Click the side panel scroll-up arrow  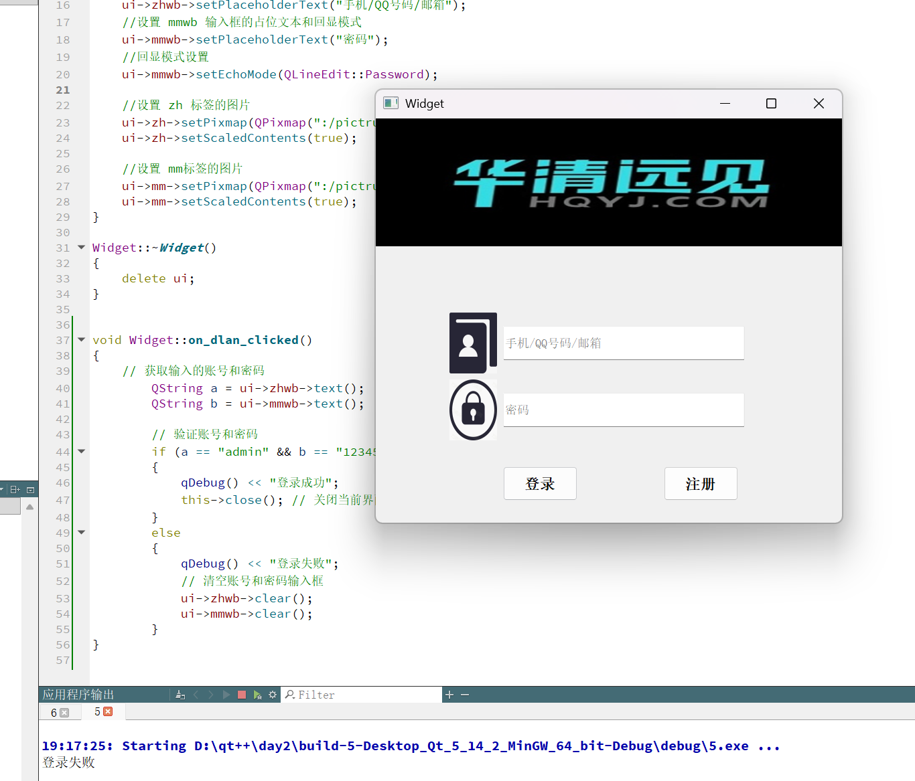click(29, 507)
